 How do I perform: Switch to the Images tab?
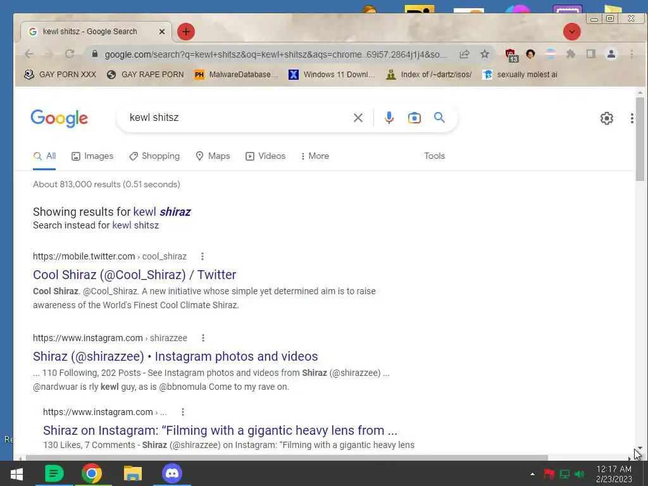92,156
